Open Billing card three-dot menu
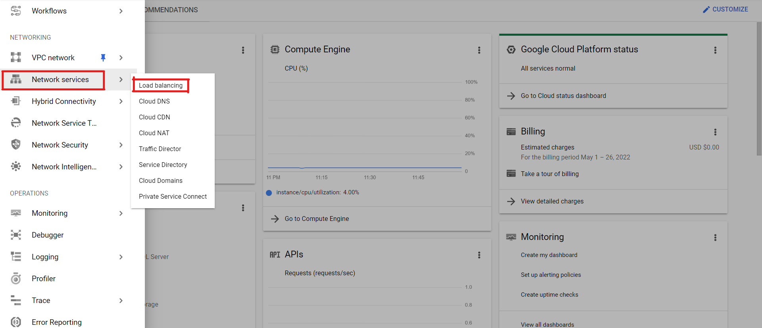 tap(715, 132)
